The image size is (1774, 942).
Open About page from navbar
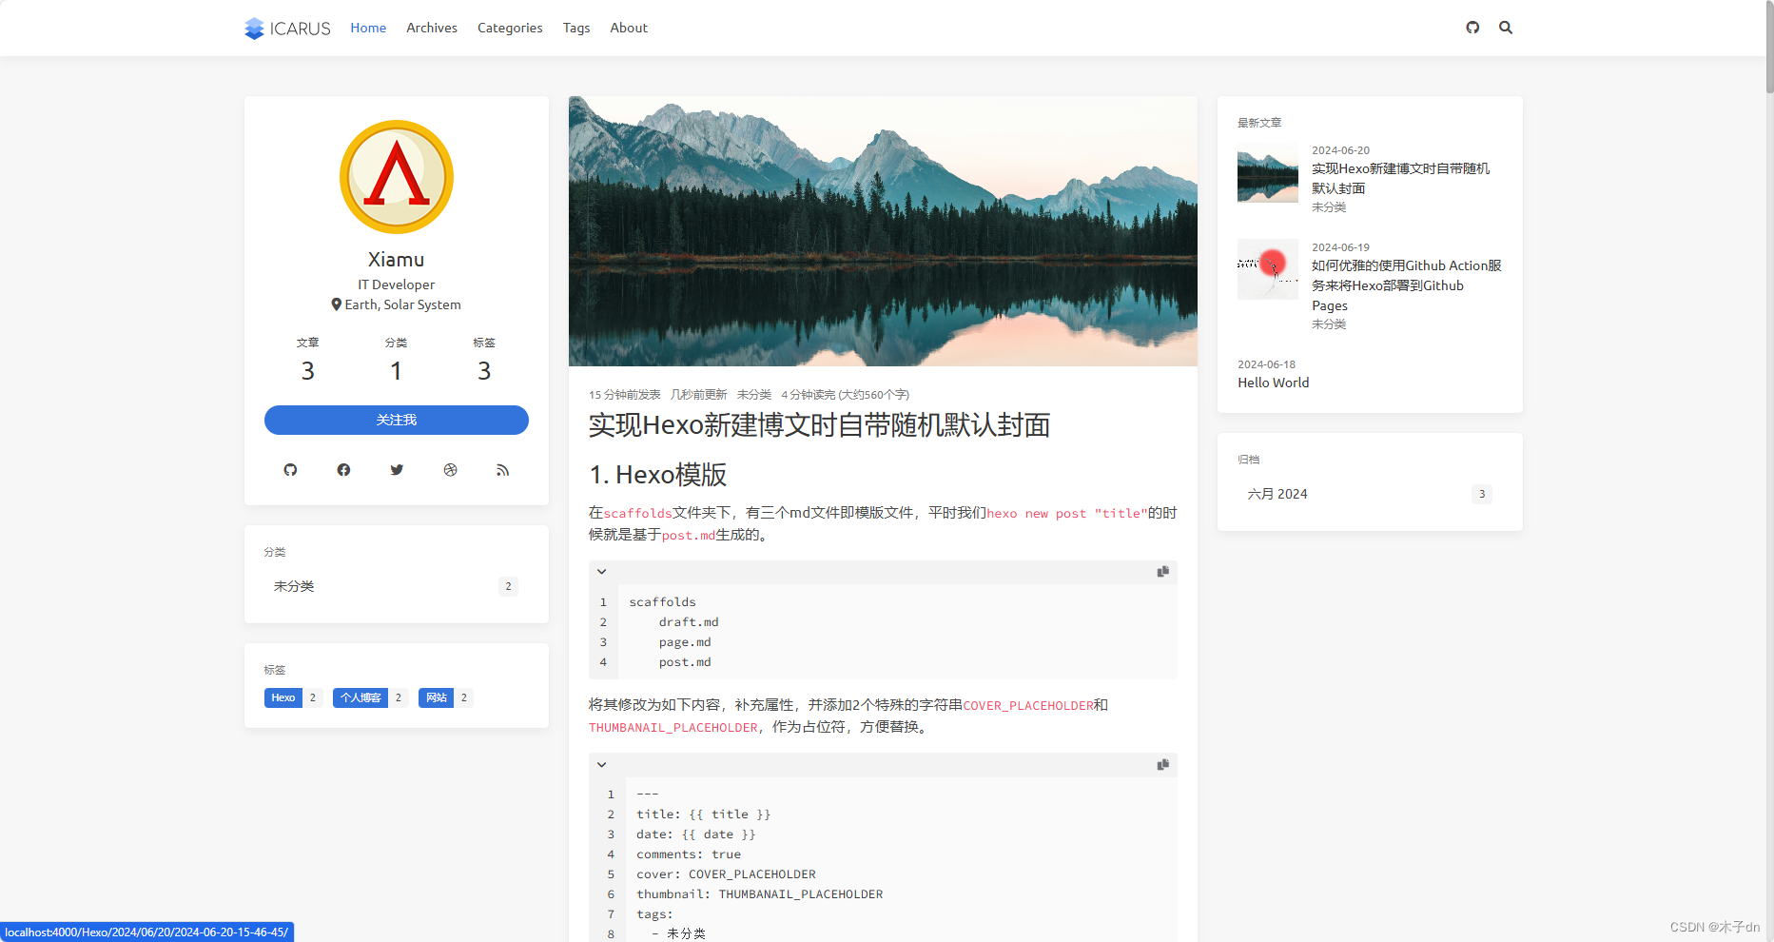click(x=629, y=28)
